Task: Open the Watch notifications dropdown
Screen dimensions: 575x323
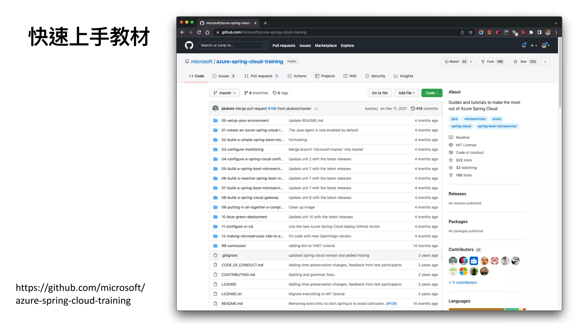Action: pyautogui.click(x=458, y=62)
